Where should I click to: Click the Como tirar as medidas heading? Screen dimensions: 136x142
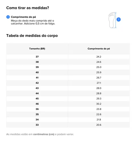(x=28, y=8)
